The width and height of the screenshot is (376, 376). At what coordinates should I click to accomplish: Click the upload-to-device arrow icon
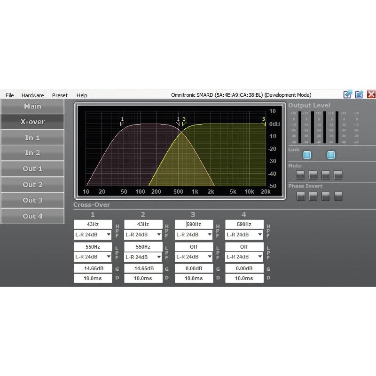(348, 94)
